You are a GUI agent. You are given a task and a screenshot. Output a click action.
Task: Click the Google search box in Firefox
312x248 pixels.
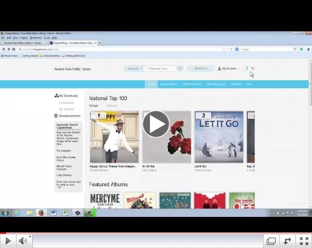point(267,49)
